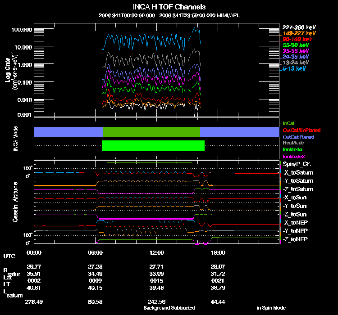Click the LT value '0021'

coord(218,281)
